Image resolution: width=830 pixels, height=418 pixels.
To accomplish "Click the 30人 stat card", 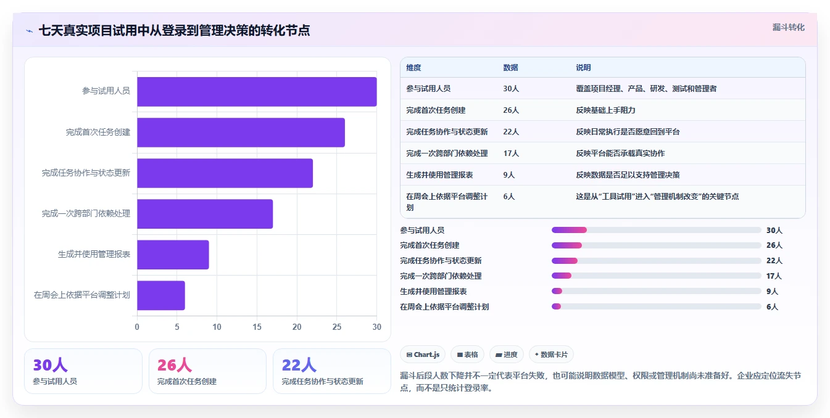I will click(x=83, y=371).
